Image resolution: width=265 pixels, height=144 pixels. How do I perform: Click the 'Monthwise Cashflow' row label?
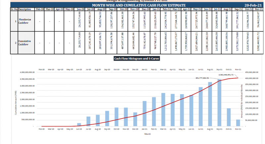coord(25,21)
